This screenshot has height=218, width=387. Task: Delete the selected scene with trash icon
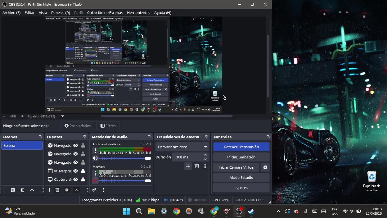click(13, 190)
